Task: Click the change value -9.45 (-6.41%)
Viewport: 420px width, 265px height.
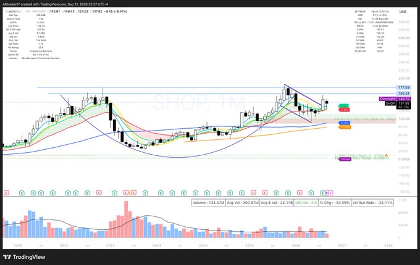Action: click(x=115, y=12)
